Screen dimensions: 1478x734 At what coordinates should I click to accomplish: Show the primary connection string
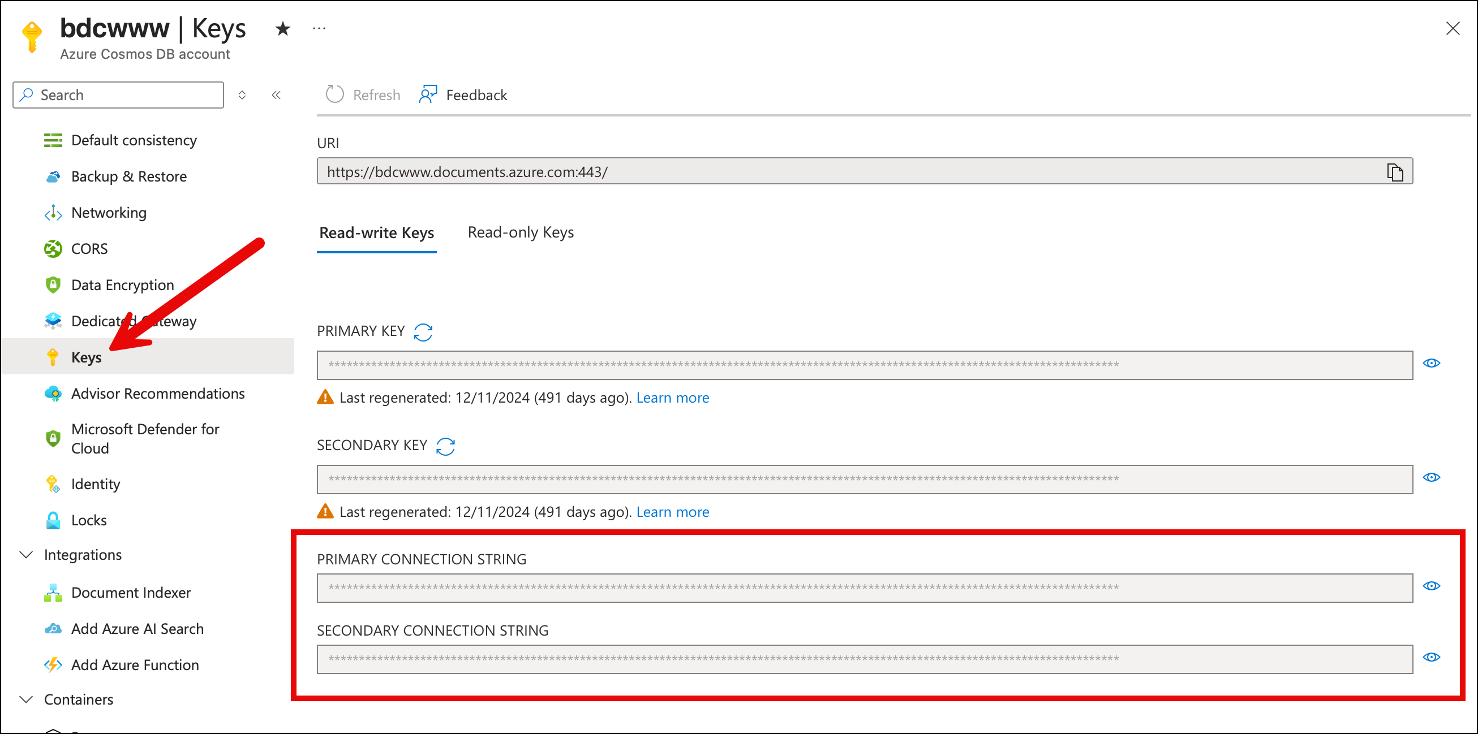pyautogui.click(x=1431, y=586)
